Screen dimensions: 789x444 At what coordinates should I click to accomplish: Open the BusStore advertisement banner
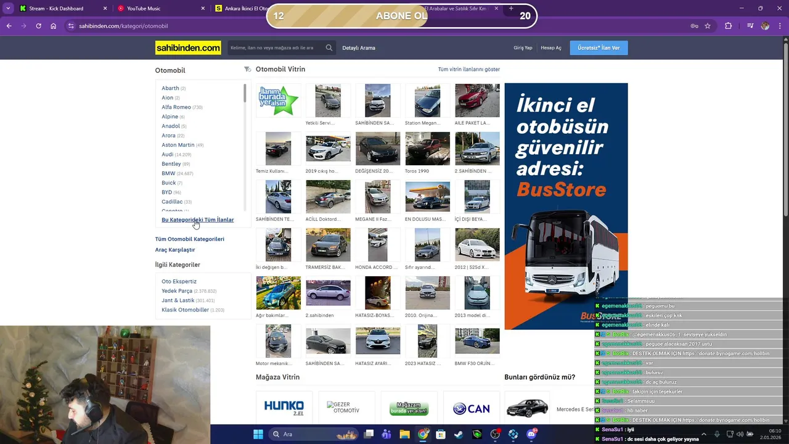point(566,206)
